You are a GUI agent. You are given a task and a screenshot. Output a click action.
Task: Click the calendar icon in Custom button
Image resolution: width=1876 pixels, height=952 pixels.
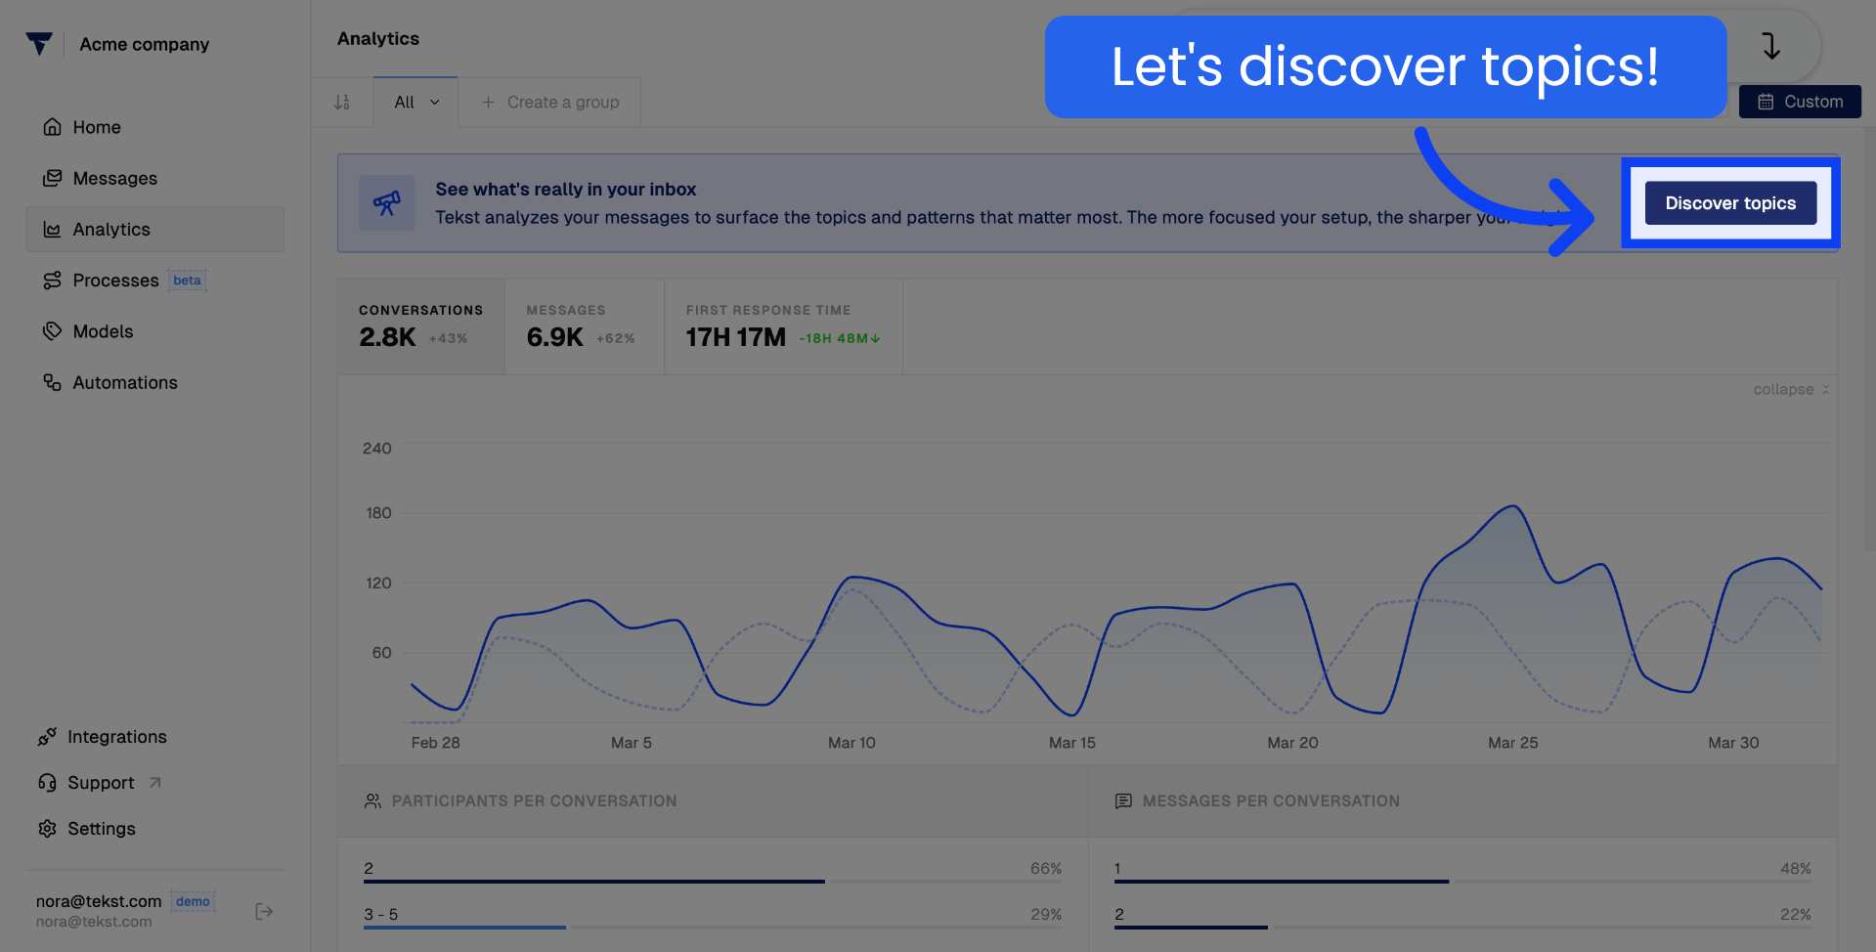coord(1766,102)
